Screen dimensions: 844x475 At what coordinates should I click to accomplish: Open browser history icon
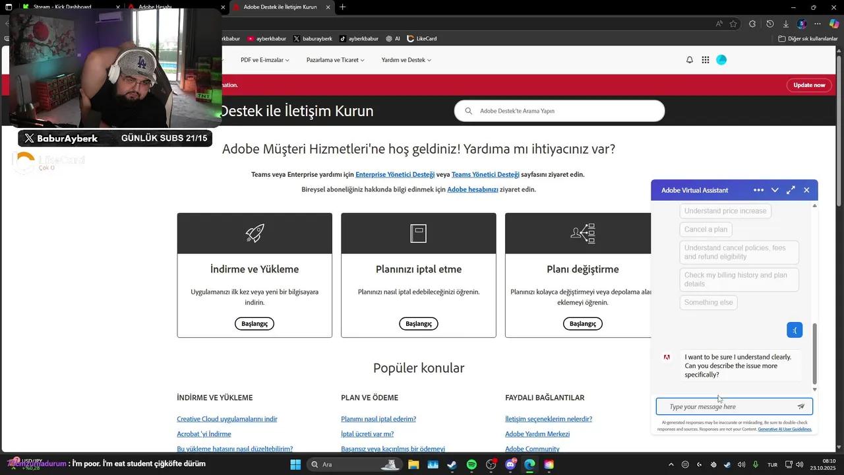(x=769, y=24)
